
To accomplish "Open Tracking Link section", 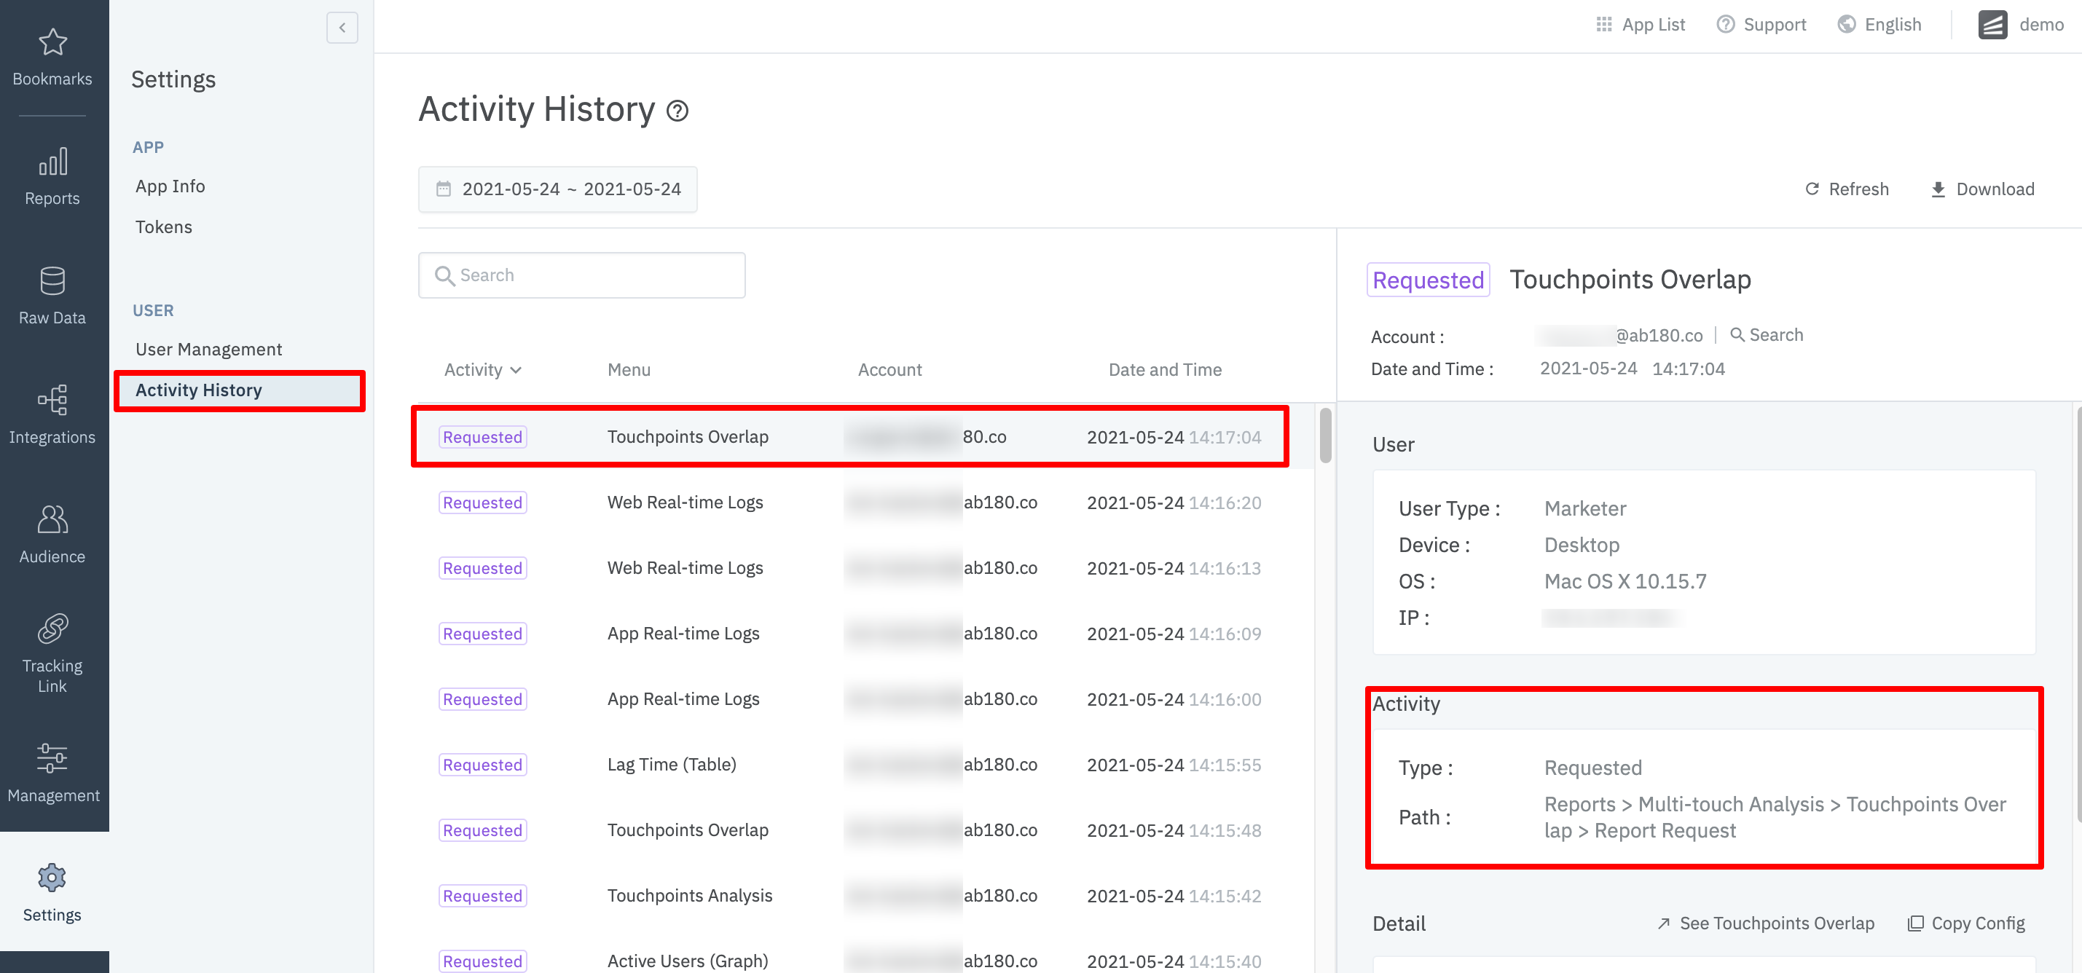I will 52,655.
